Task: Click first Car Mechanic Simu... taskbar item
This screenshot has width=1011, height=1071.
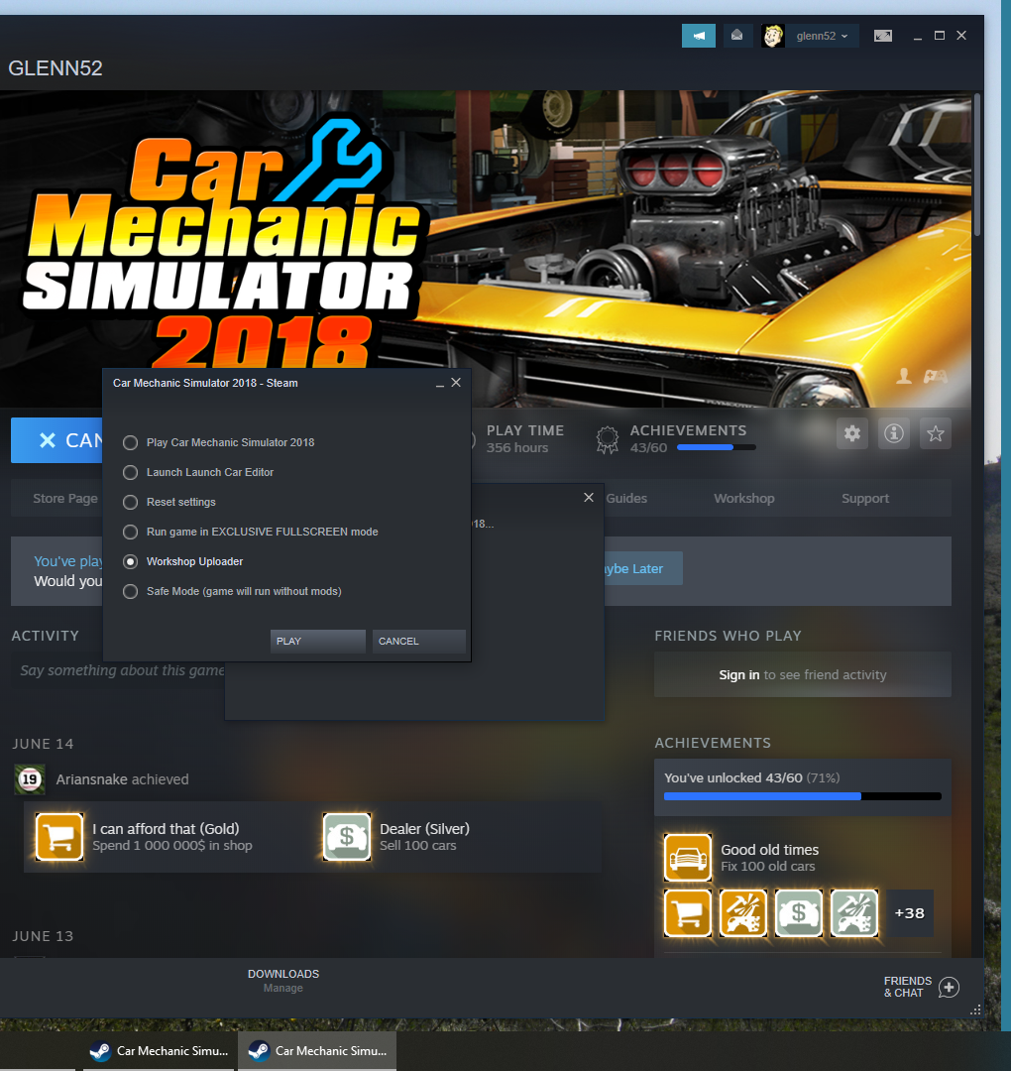Action: (x=159, y=1050)
